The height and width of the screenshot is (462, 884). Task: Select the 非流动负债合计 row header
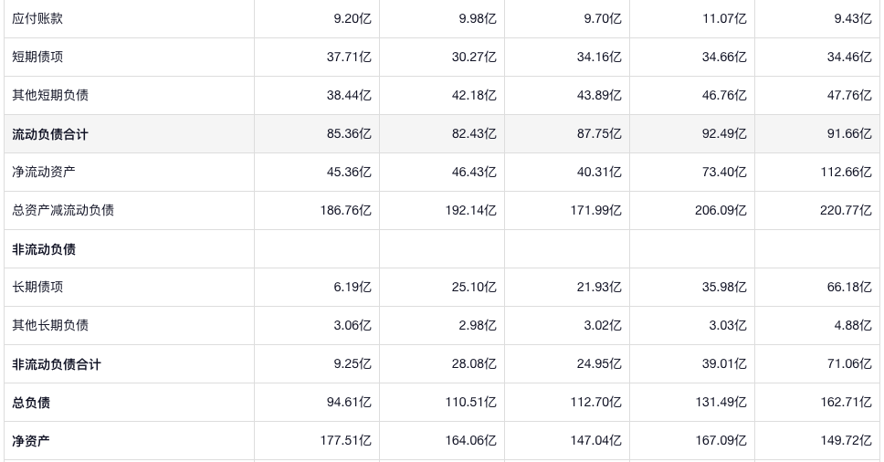(57, 364)
